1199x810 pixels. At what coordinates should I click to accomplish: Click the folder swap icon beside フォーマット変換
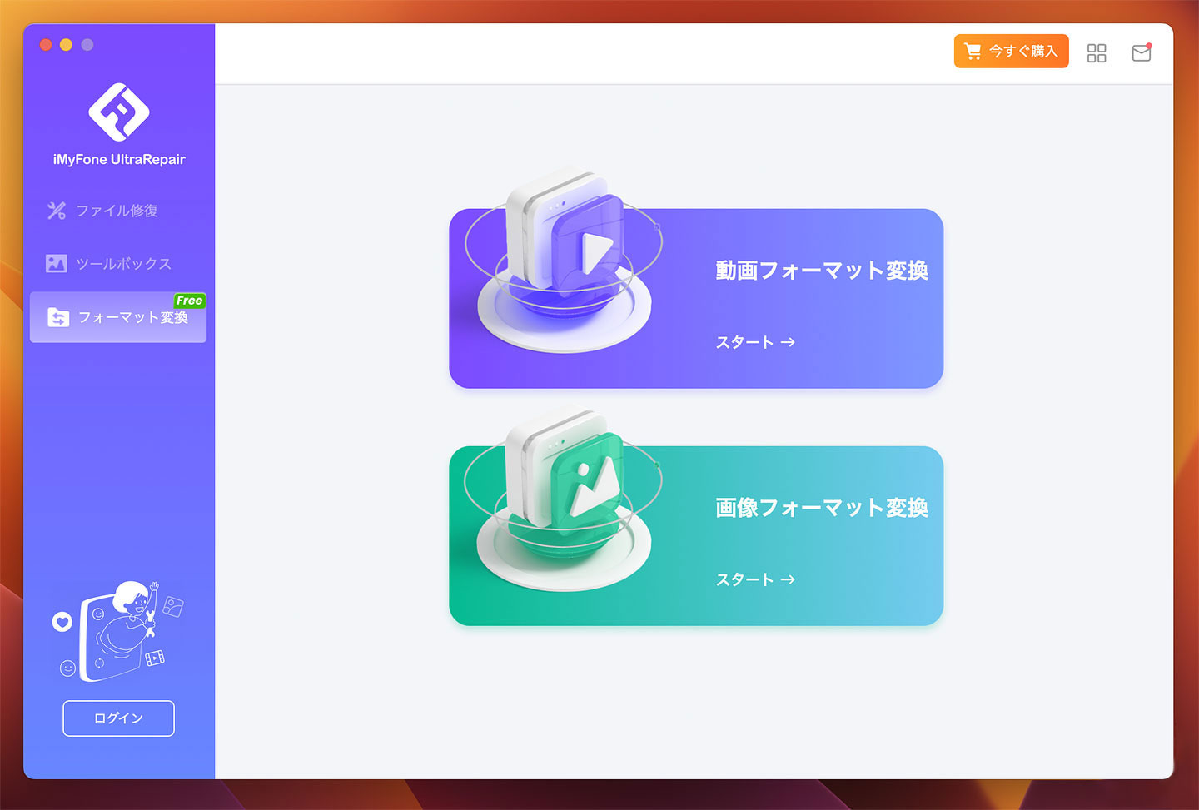coord(58,317)
